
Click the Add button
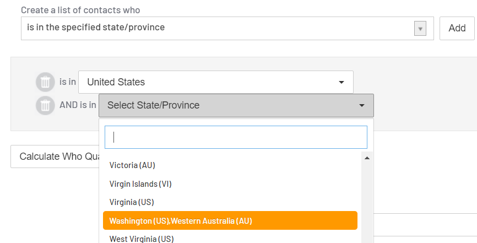click(457, 28)
